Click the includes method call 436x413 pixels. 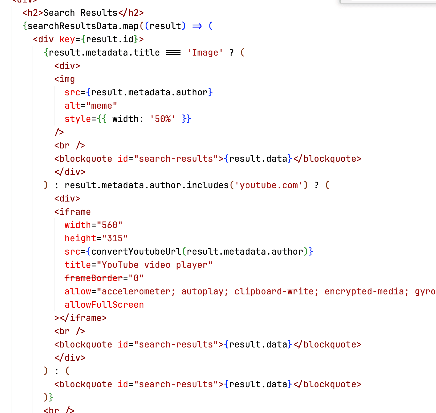pos(208,185)
